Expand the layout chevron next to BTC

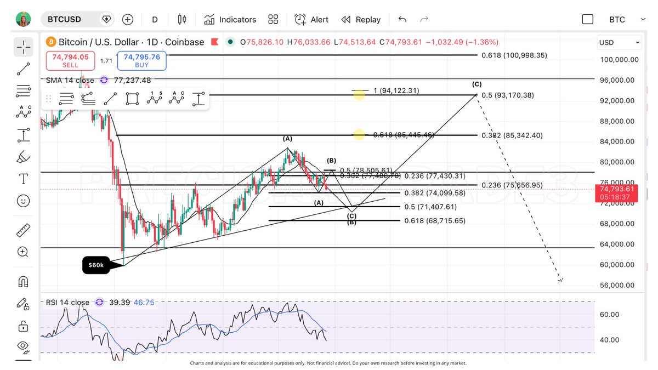tap(643, 19)
